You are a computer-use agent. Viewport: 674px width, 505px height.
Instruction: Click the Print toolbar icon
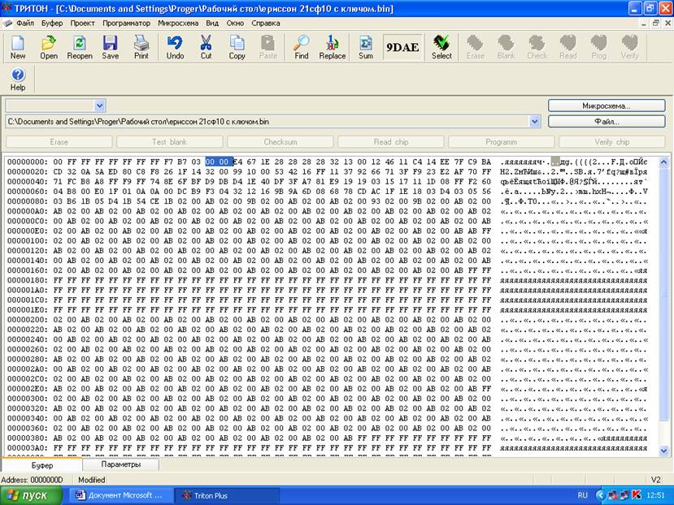pos(141,47)
